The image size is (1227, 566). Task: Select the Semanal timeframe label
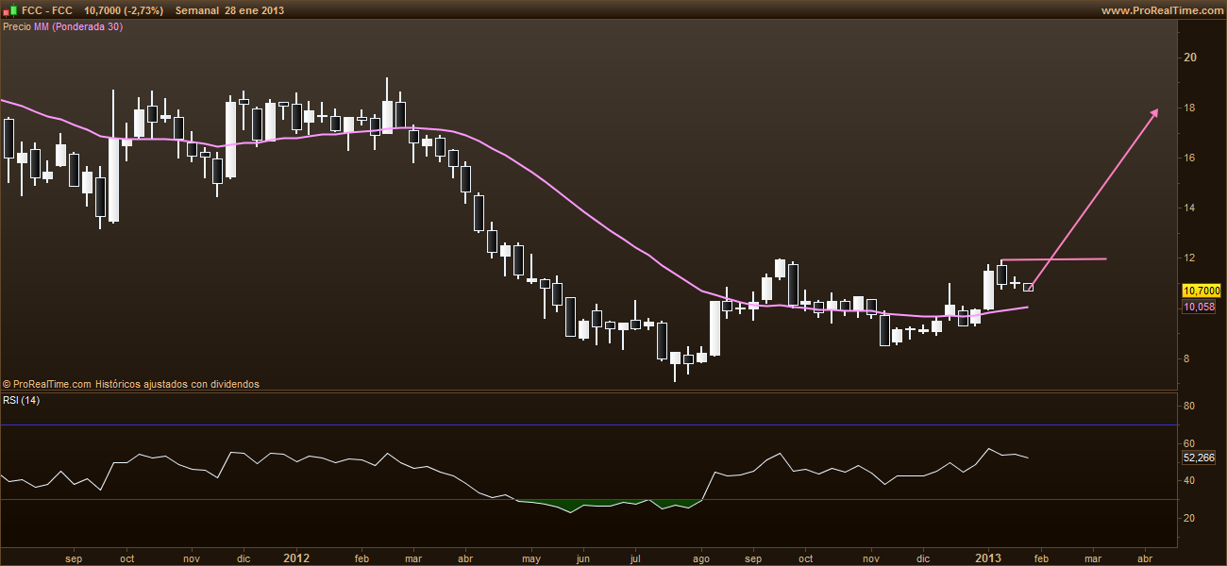196,10
